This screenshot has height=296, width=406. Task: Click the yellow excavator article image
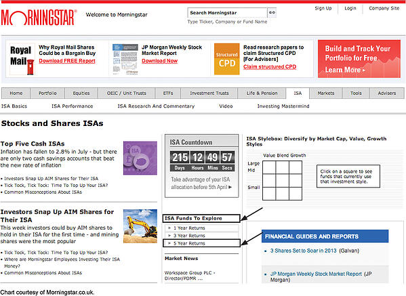click(x=140, y=226)
